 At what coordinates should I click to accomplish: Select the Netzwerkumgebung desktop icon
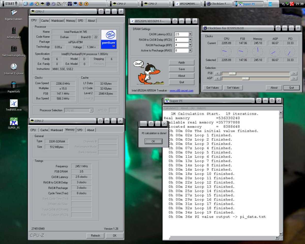tap(13, 51)
